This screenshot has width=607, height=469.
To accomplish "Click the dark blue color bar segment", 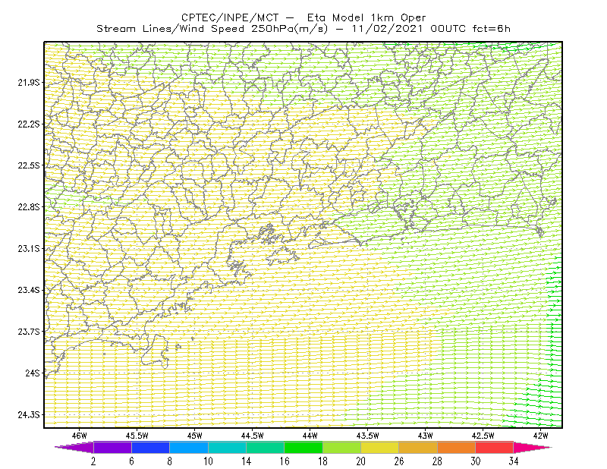I will [x=150, y=447].
